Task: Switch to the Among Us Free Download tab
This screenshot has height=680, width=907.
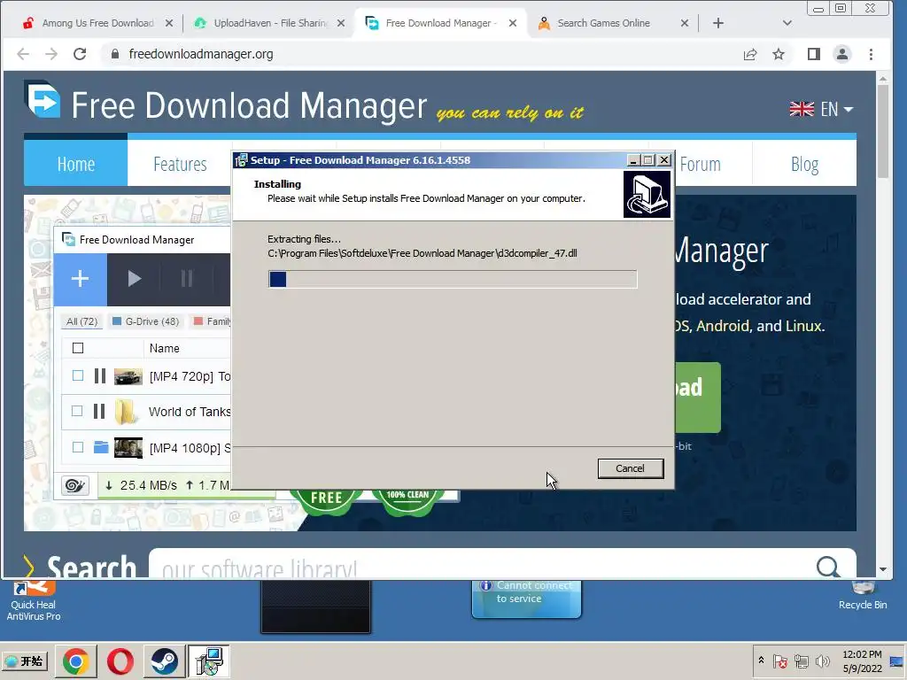Action: point(97,23)
